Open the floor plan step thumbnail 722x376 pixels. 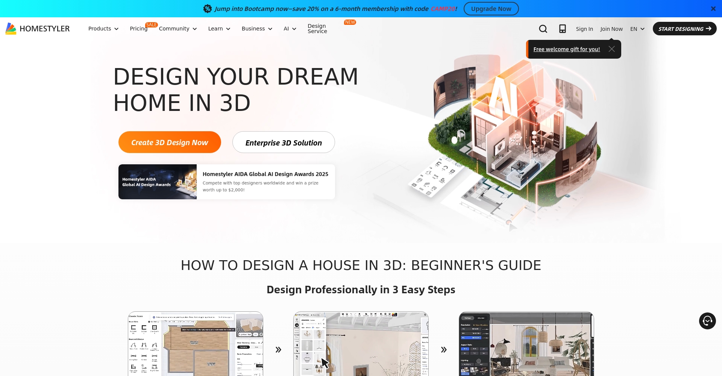(196, 344)
